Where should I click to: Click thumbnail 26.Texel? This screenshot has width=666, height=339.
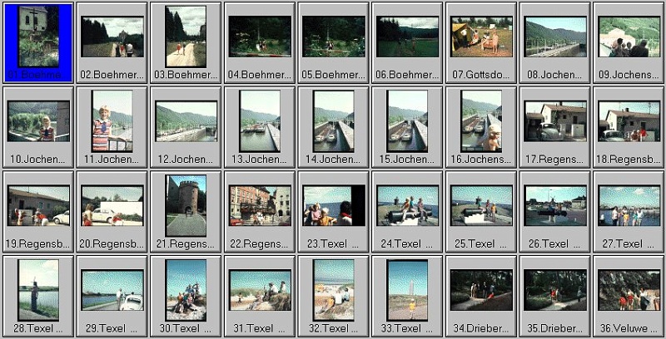[555, 206]
